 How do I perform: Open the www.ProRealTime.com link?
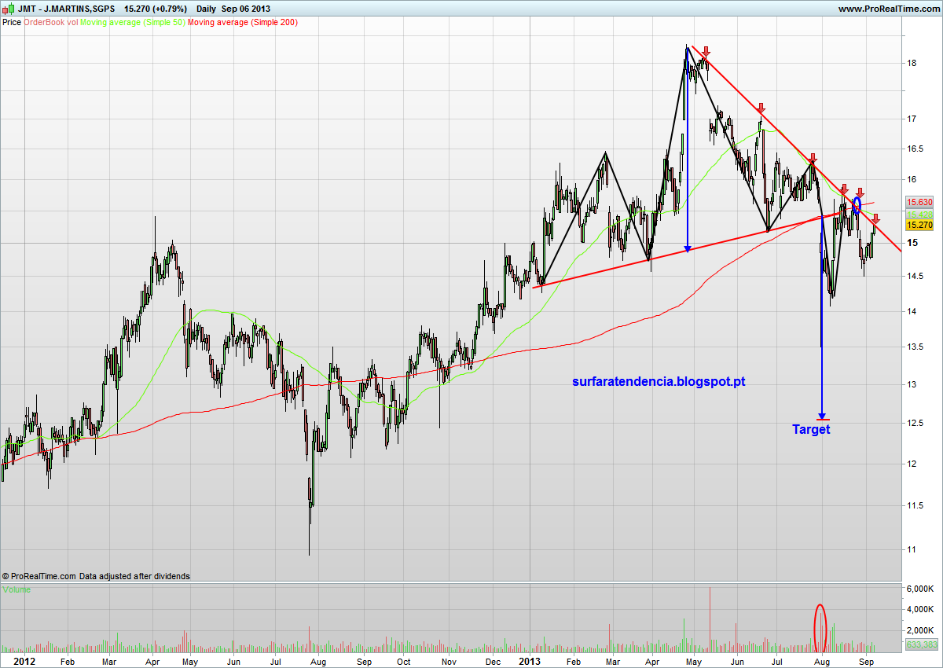click(x=889, y=9)
